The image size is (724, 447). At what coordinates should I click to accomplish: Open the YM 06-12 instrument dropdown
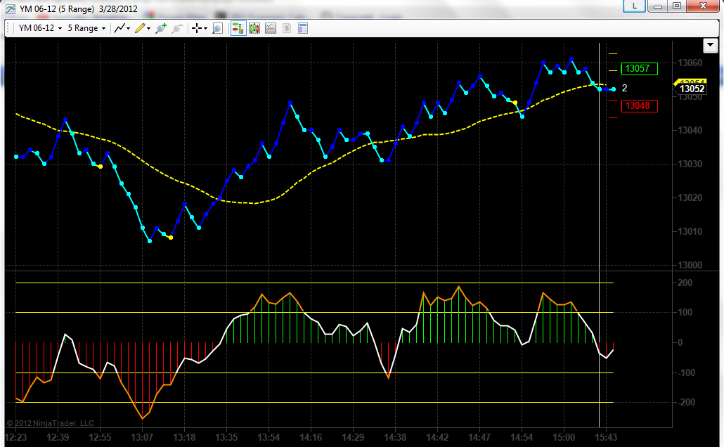(40, 28)
